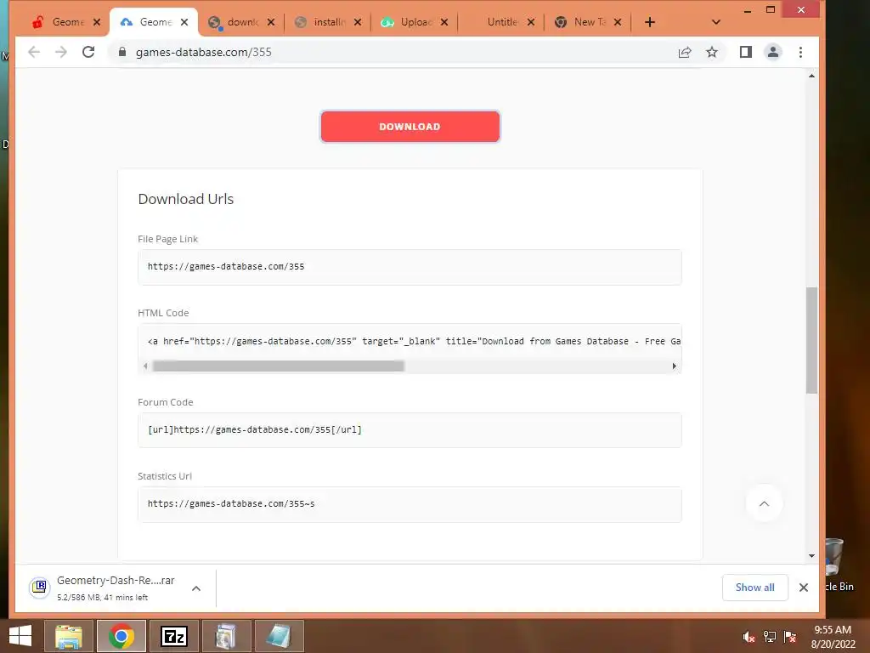Go forward in browser history
This screenshot has height=653, width=870.
tap(61, 52)
